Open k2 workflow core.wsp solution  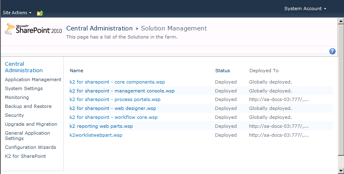click(x=113, y=117)
